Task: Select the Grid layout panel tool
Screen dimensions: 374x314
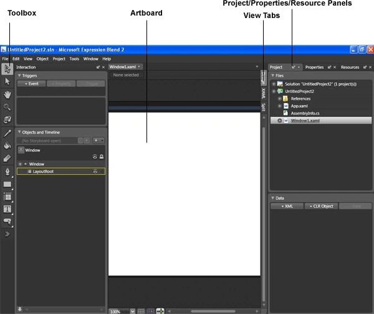Action: (x=7, y=196)
